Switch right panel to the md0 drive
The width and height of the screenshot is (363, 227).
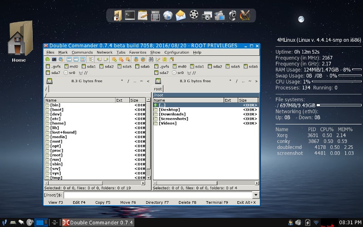point(179,66)
